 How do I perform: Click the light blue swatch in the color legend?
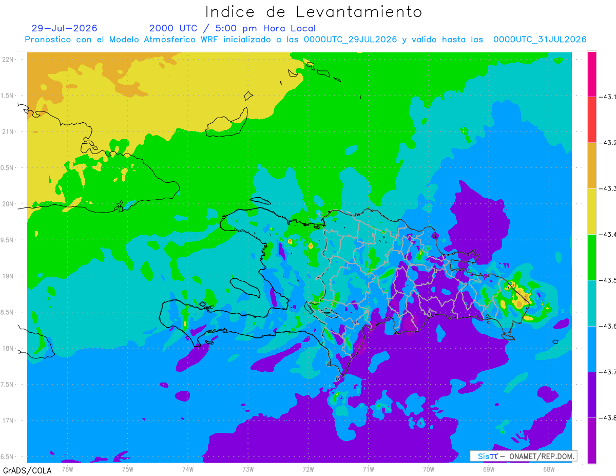592,349
